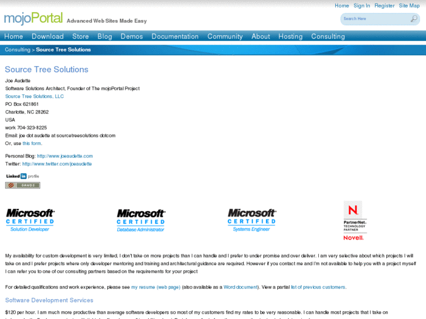Select Store in the navigation bar
Image resolution: width=426 pixels, height=319 pixels.
click(80, 36)
